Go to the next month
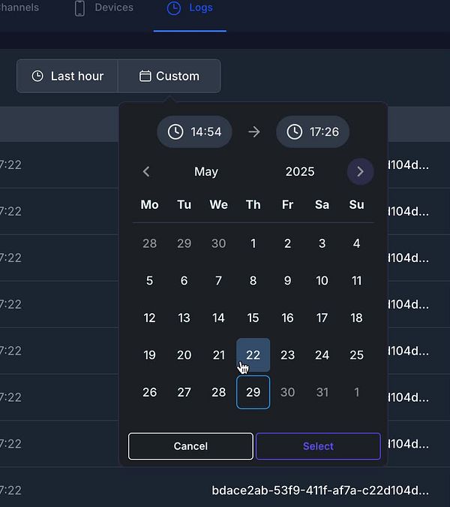This screenshot has height=507, width=450. 360,171
